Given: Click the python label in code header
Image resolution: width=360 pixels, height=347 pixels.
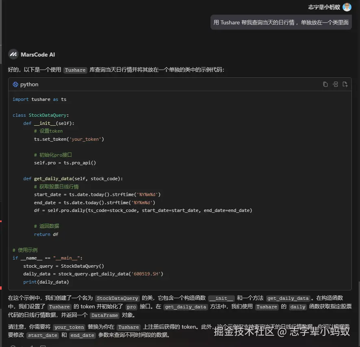Looking at the screenshot, I should pos(29,84).
